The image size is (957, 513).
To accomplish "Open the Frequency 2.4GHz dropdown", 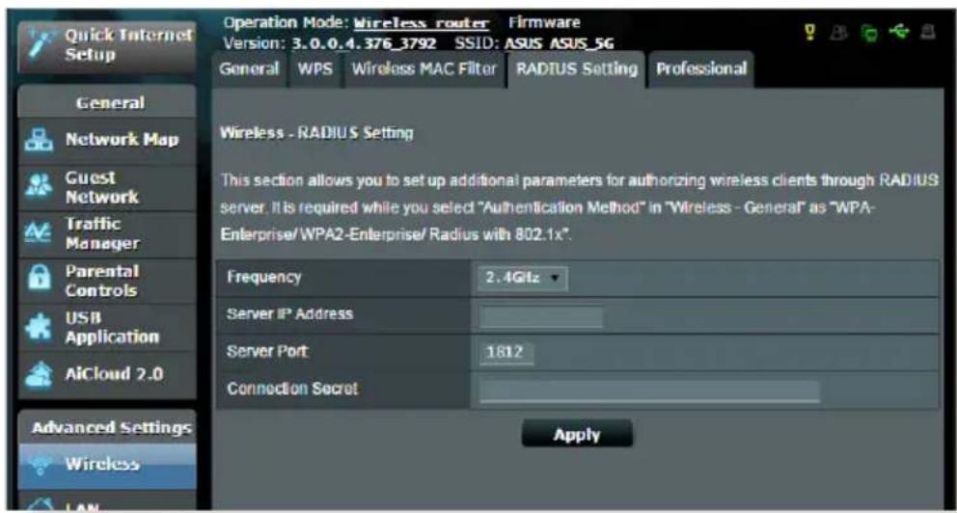I will [x=523, y=278].
